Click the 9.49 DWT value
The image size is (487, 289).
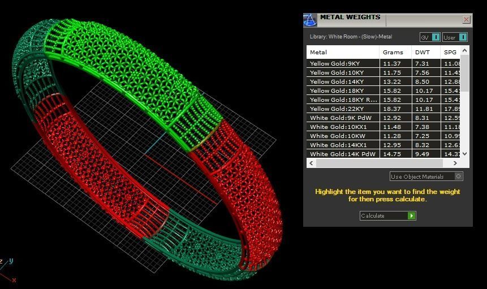tap(422, 154)
